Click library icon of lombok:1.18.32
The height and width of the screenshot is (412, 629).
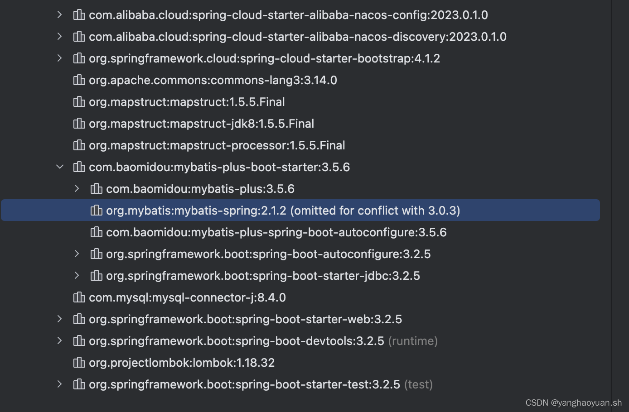[x=79, y=363]
